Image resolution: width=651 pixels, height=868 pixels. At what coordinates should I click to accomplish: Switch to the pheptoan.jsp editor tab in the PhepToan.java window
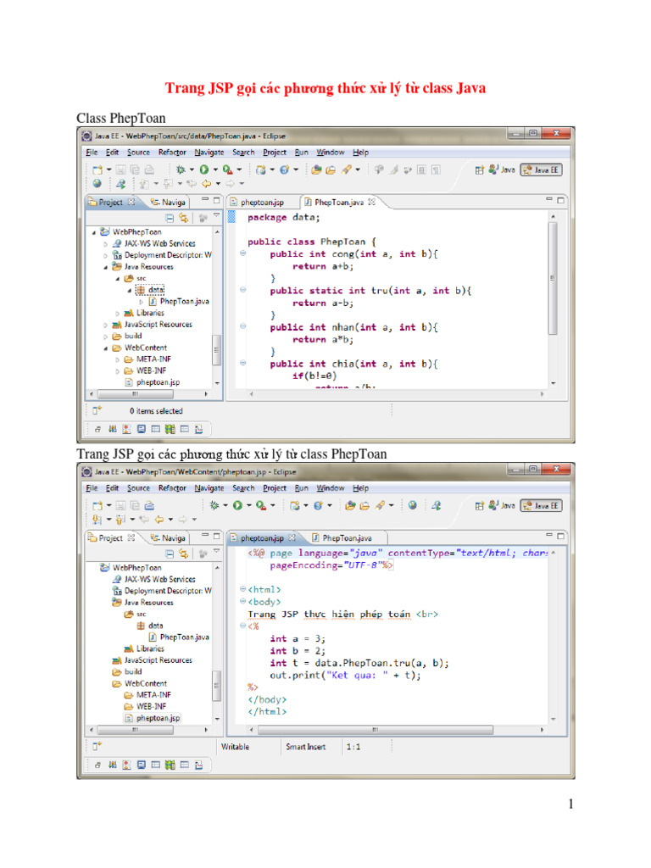click(x=263, y=203)
